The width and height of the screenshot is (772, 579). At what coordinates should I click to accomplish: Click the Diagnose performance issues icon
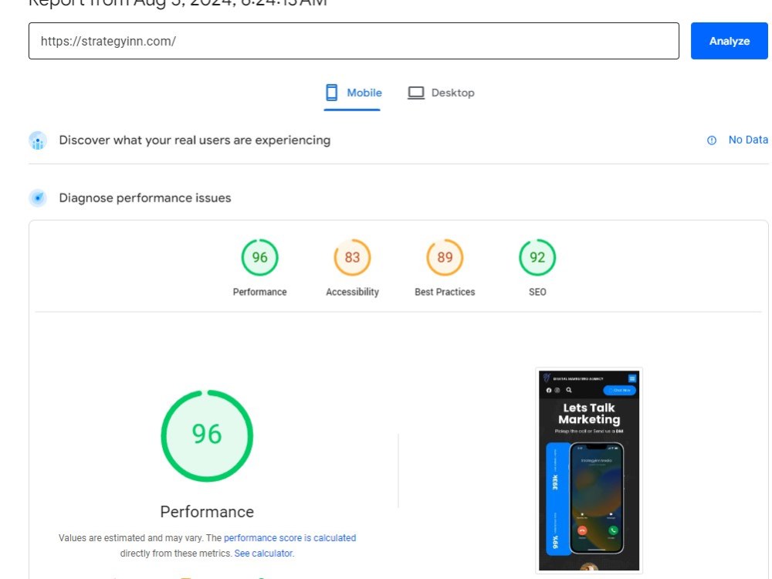pos(38,198)
